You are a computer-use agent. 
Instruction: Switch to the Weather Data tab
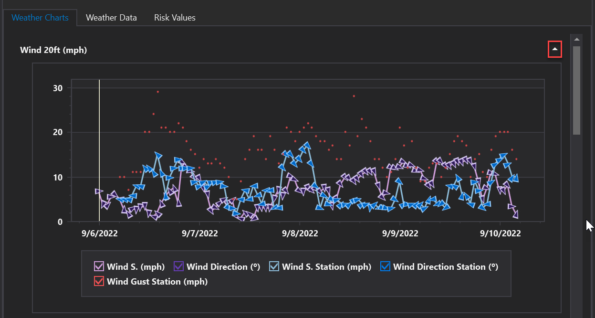111,18
